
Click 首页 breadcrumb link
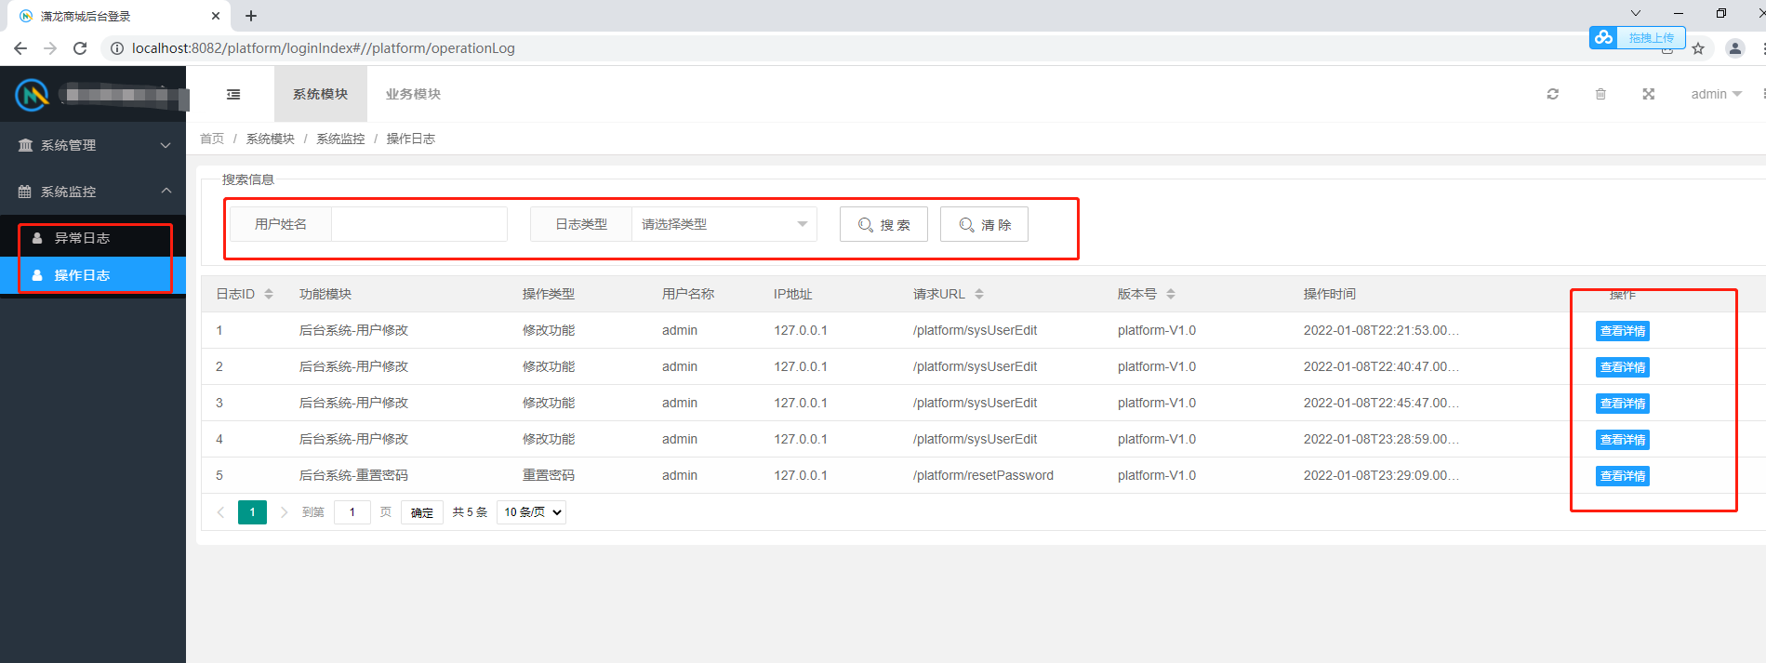[212, 139]
